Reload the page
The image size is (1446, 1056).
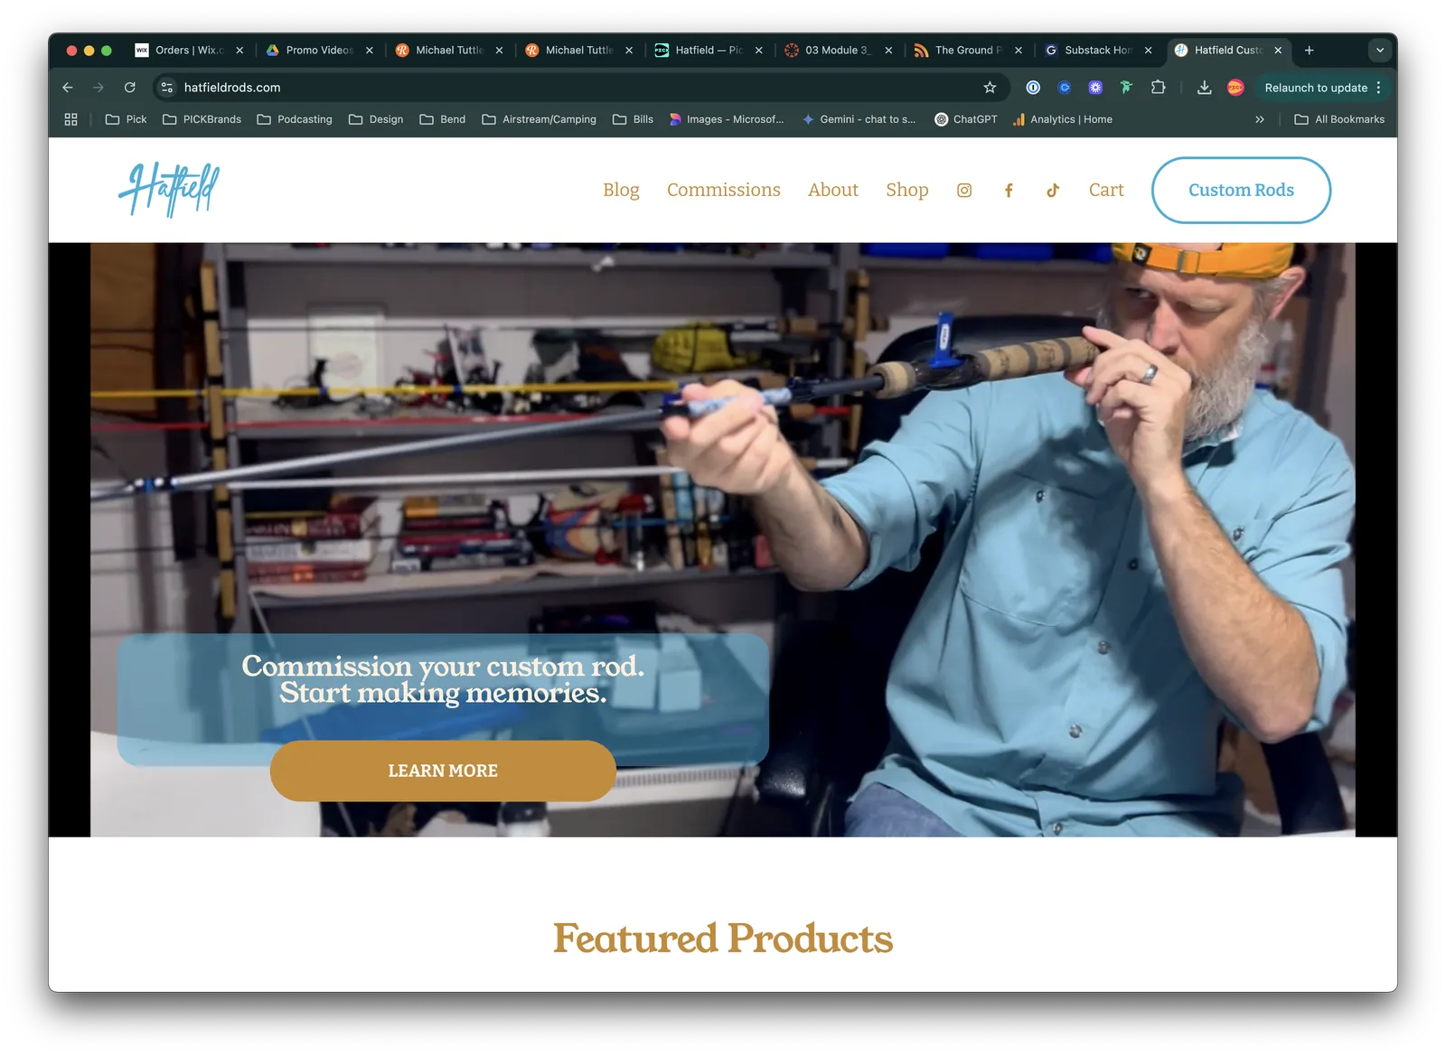point(130,88)
